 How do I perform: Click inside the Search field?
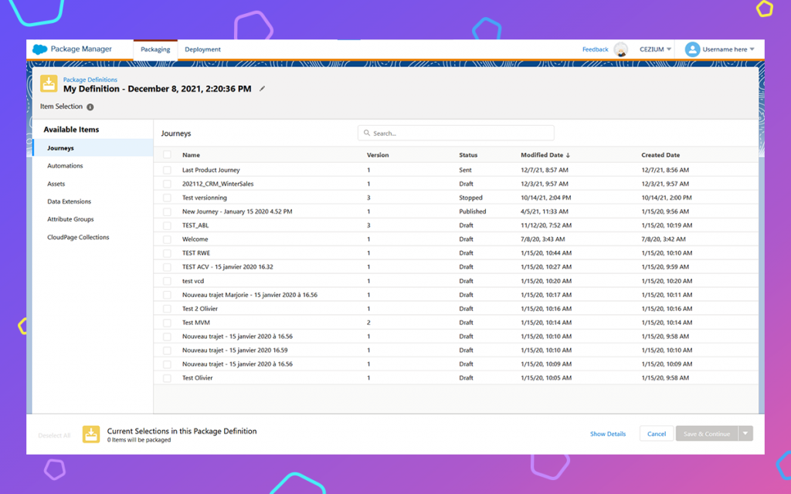[456, 132]
